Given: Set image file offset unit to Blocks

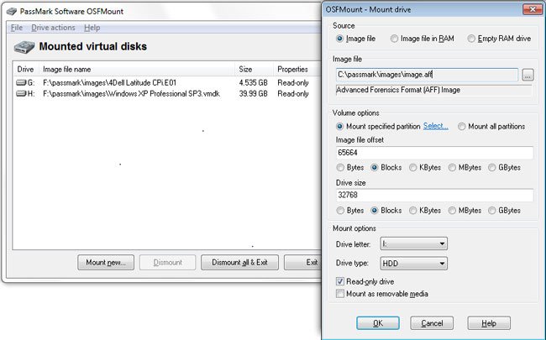Looking at the screenshot, I should (x=375, y=168).
